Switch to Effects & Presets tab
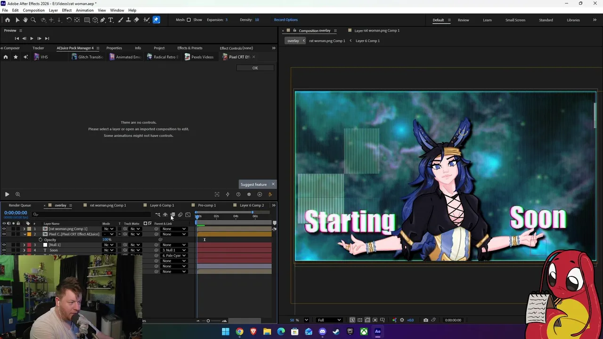The image size is (603, 339). tap(189, 48)
